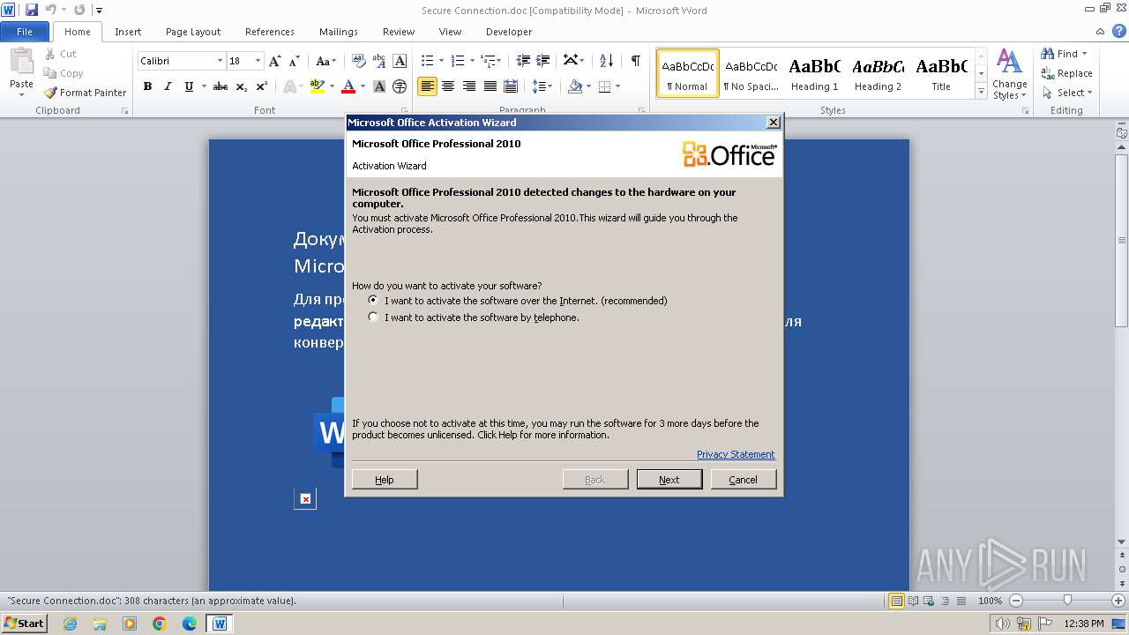Click Cancel in Activation Wizard
Viewport: 1129px width, 635px height.
(744, 479)
